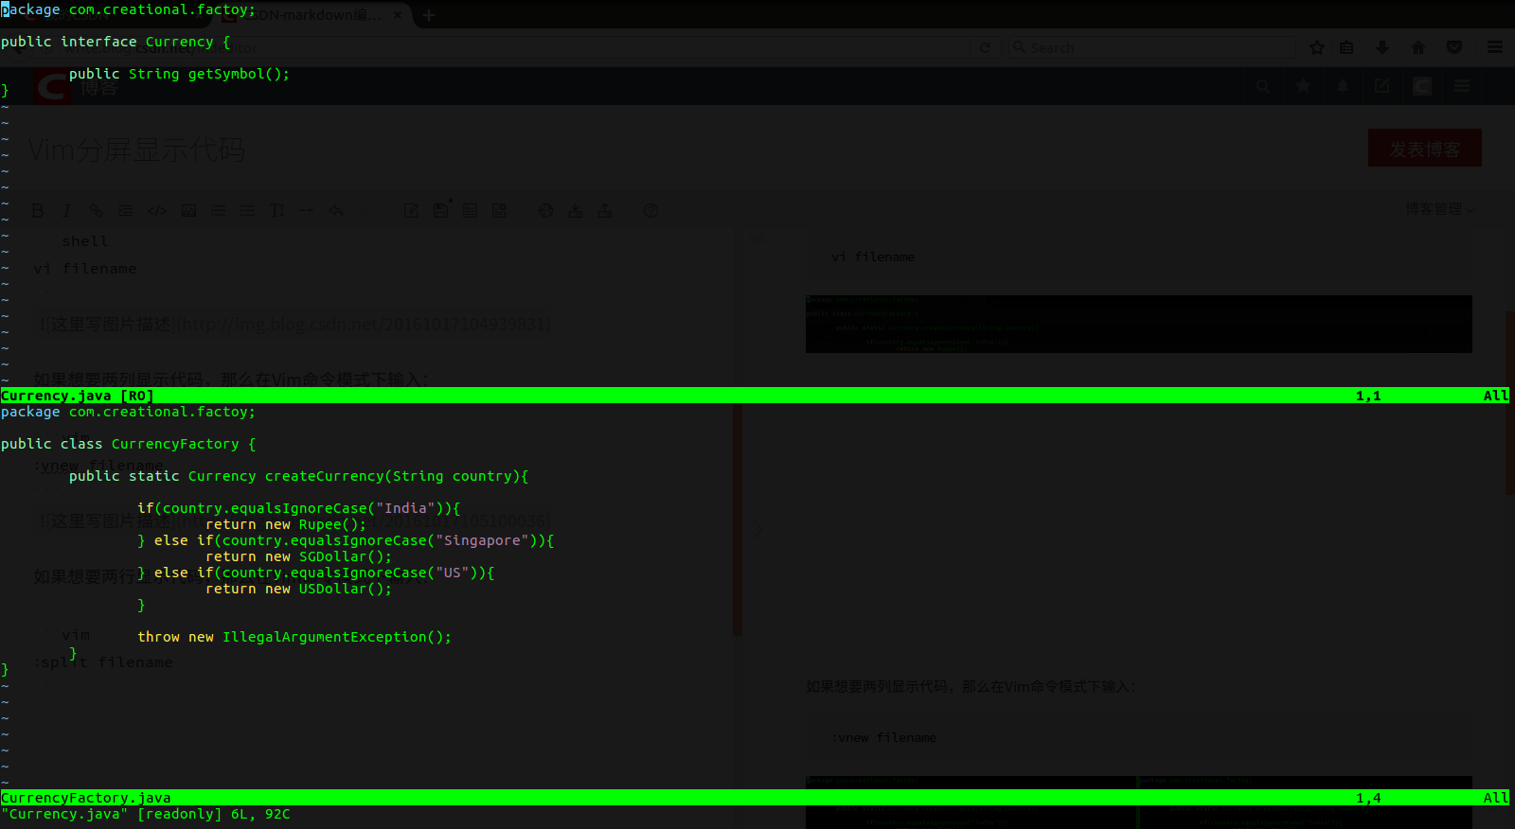This screenshot has height=829, width=1515.
Task: Open editor help with the question mark icon
Action: [651, 210]
